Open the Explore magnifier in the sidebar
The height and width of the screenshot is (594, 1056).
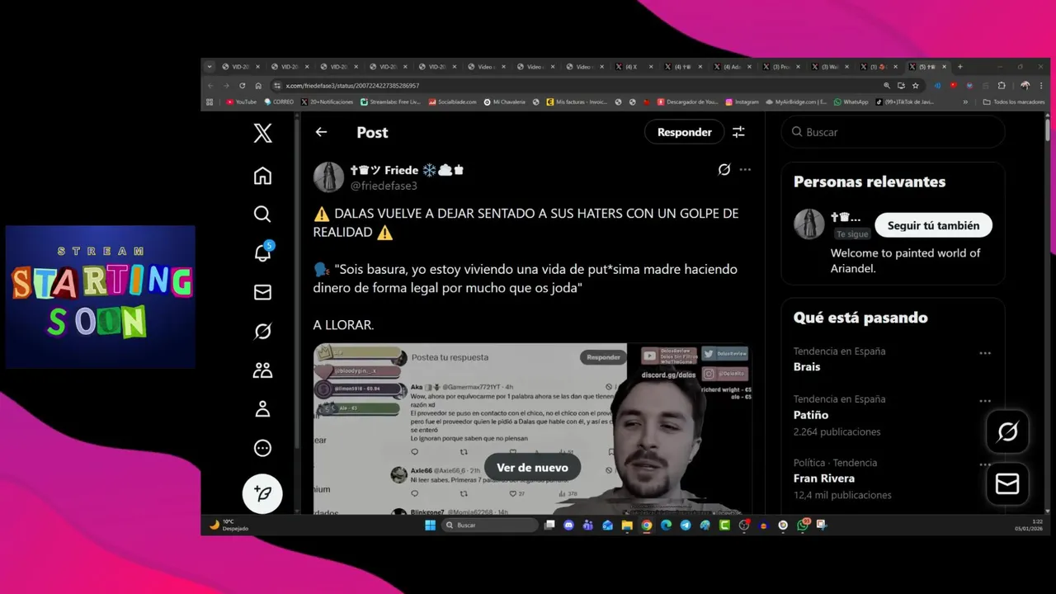[x=262, y=214]
